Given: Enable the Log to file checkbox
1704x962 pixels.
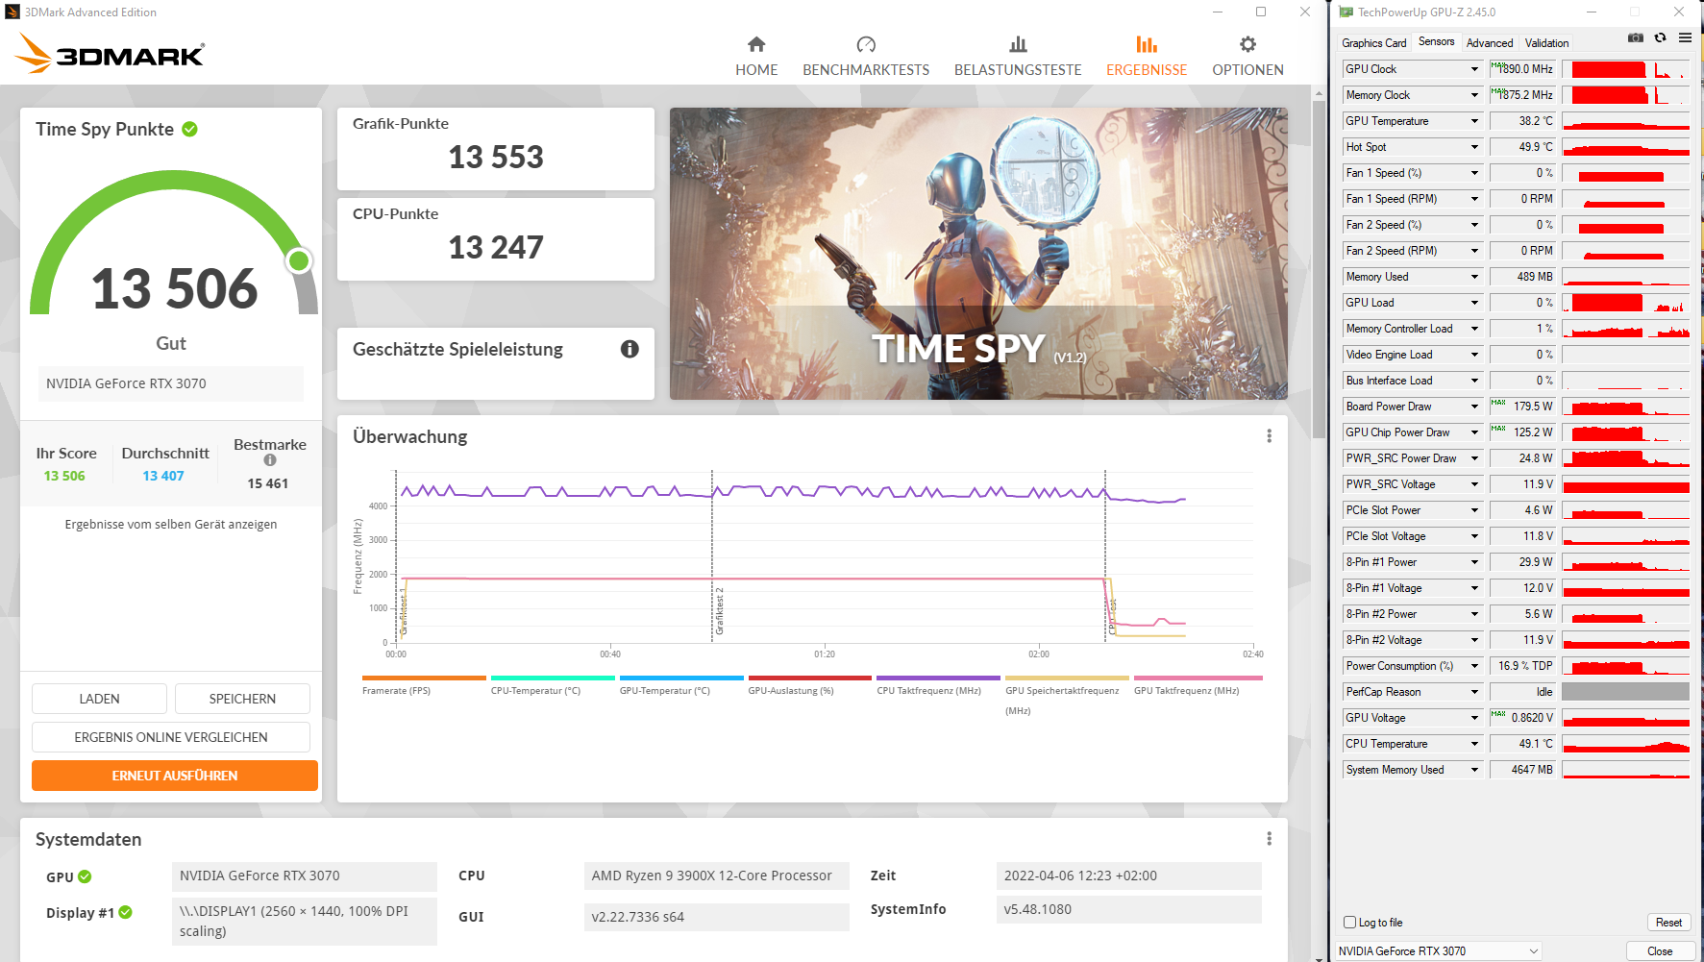Looking at the screenshot, I should pyautogui.click(x=1349, y=923).
